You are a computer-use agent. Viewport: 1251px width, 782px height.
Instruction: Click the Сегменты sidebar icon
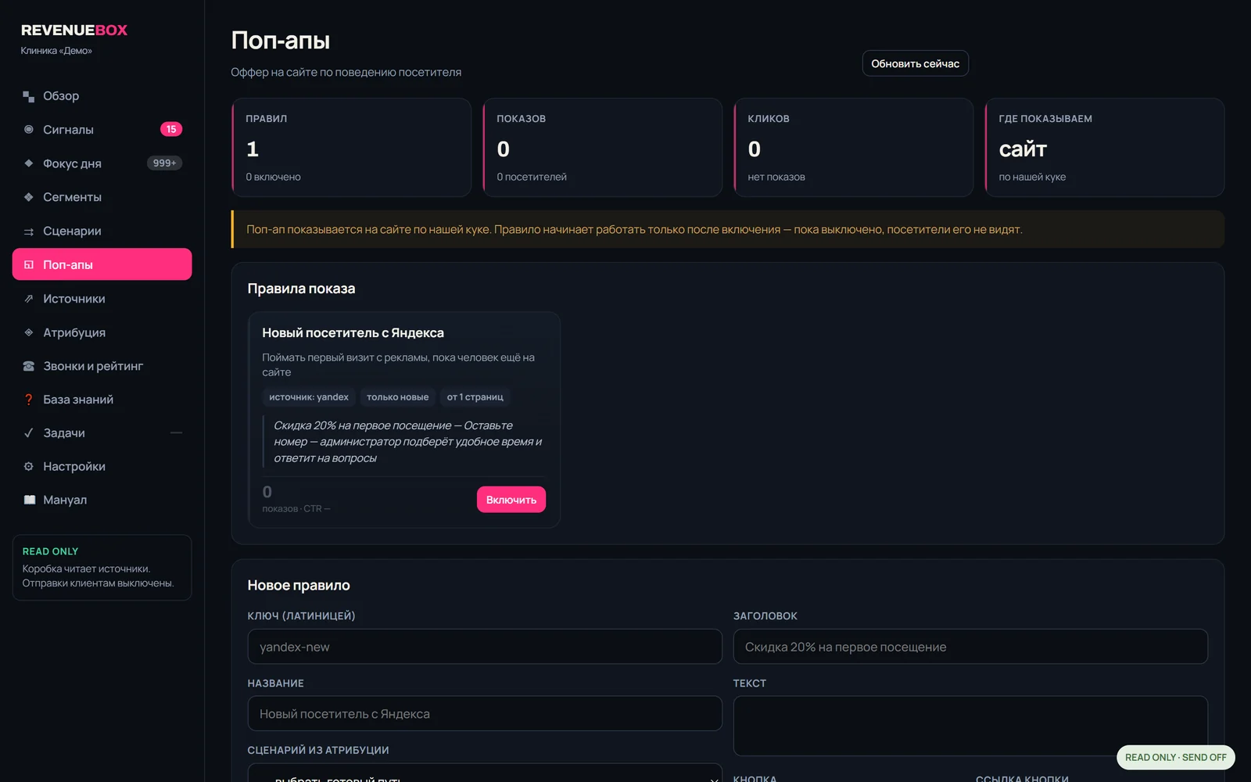pyautogui.click(x=29, y=197)
